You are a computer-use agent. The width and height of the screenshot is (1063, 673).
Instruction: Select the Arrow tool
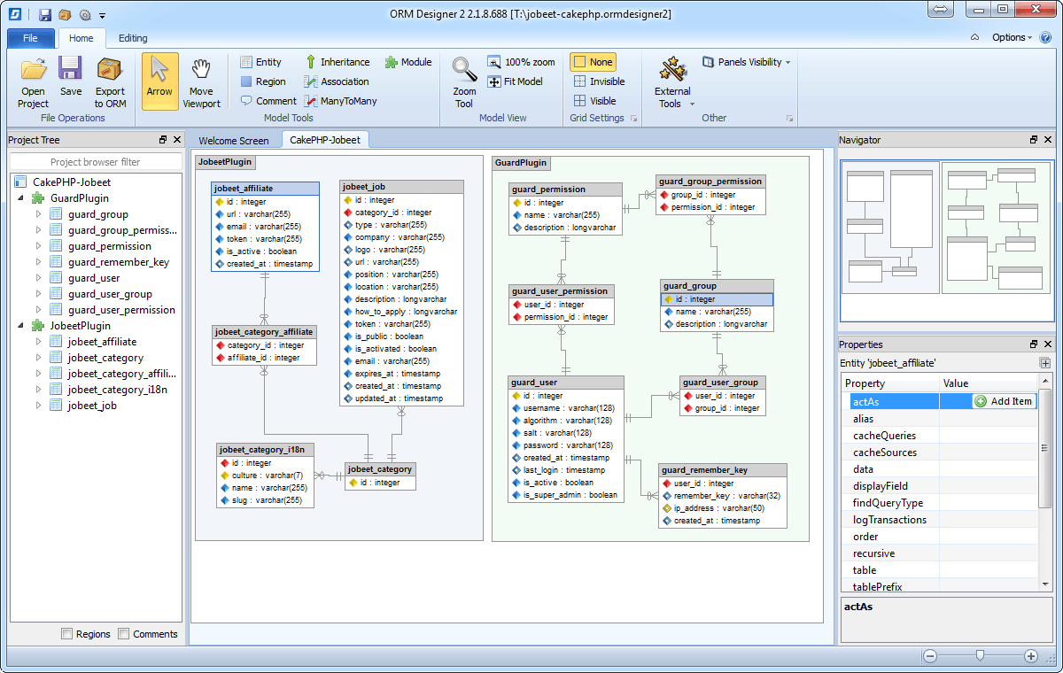coord(159,81)
